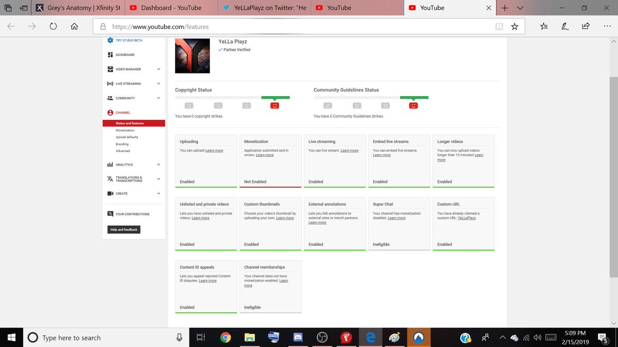Open a new browser tab

[x=505, y=8]
